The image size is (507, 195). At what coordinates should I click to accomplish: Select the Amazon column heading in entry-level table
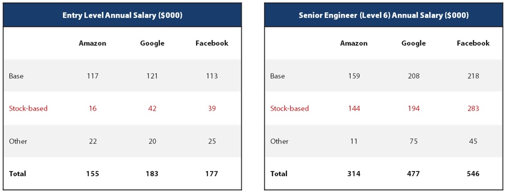click(x=93, y=43)
